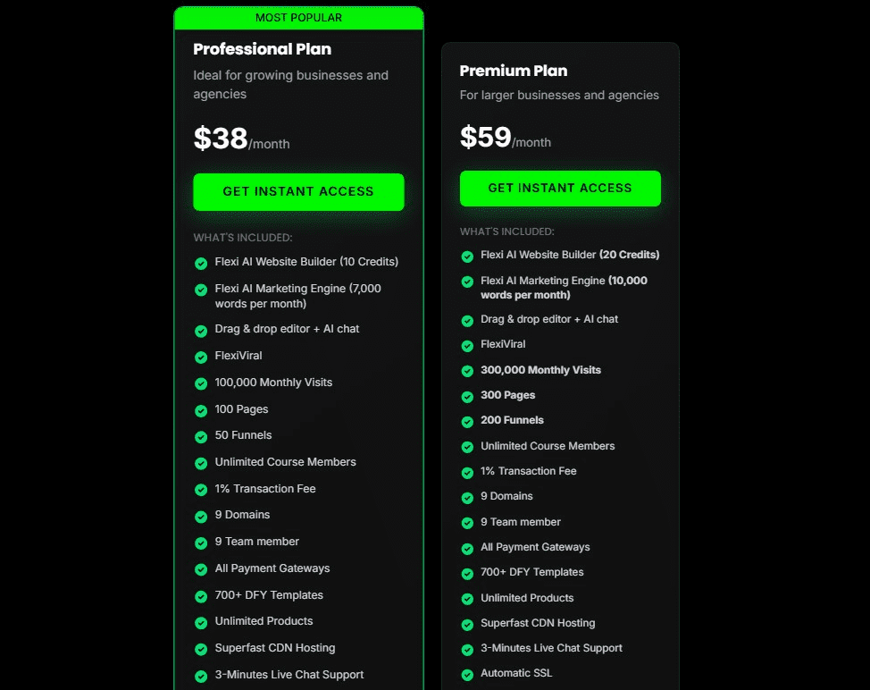Viewport: 870px width, 690px height.
Task: Click checkmark beside Automatic SSL
Action: point(467,674)
